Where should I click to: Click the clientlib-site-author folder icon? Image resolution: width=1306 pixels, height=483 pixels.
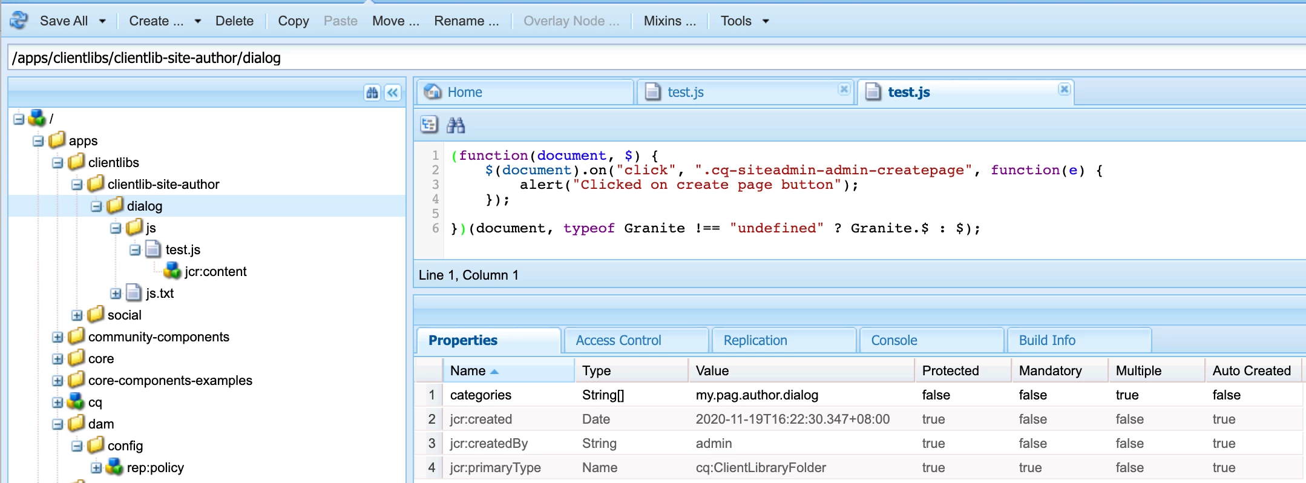tap(96, 183)
